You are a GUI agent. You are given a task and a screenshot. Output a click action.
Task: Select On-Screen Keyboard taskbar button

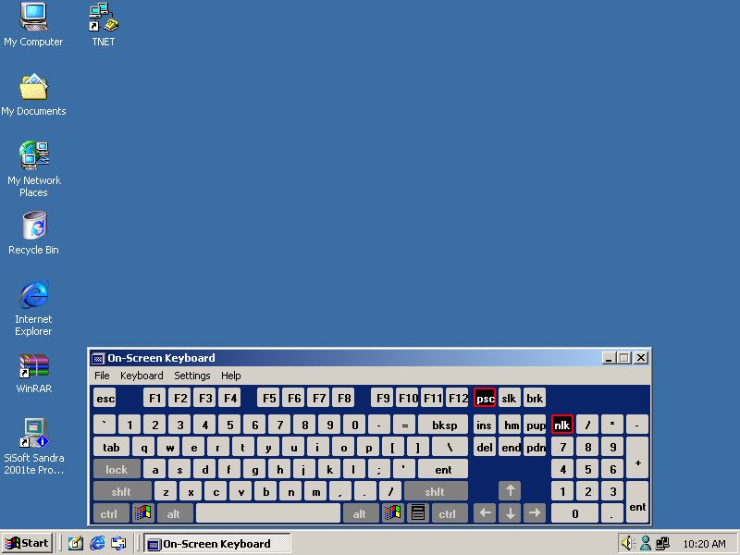pyautogui.click(x=217, y=543)
